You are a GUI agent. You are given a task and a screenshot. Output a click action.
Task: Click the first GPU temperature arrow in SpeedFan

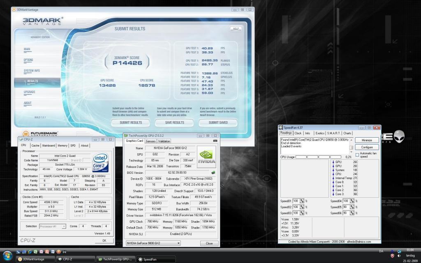pos(333,162)
